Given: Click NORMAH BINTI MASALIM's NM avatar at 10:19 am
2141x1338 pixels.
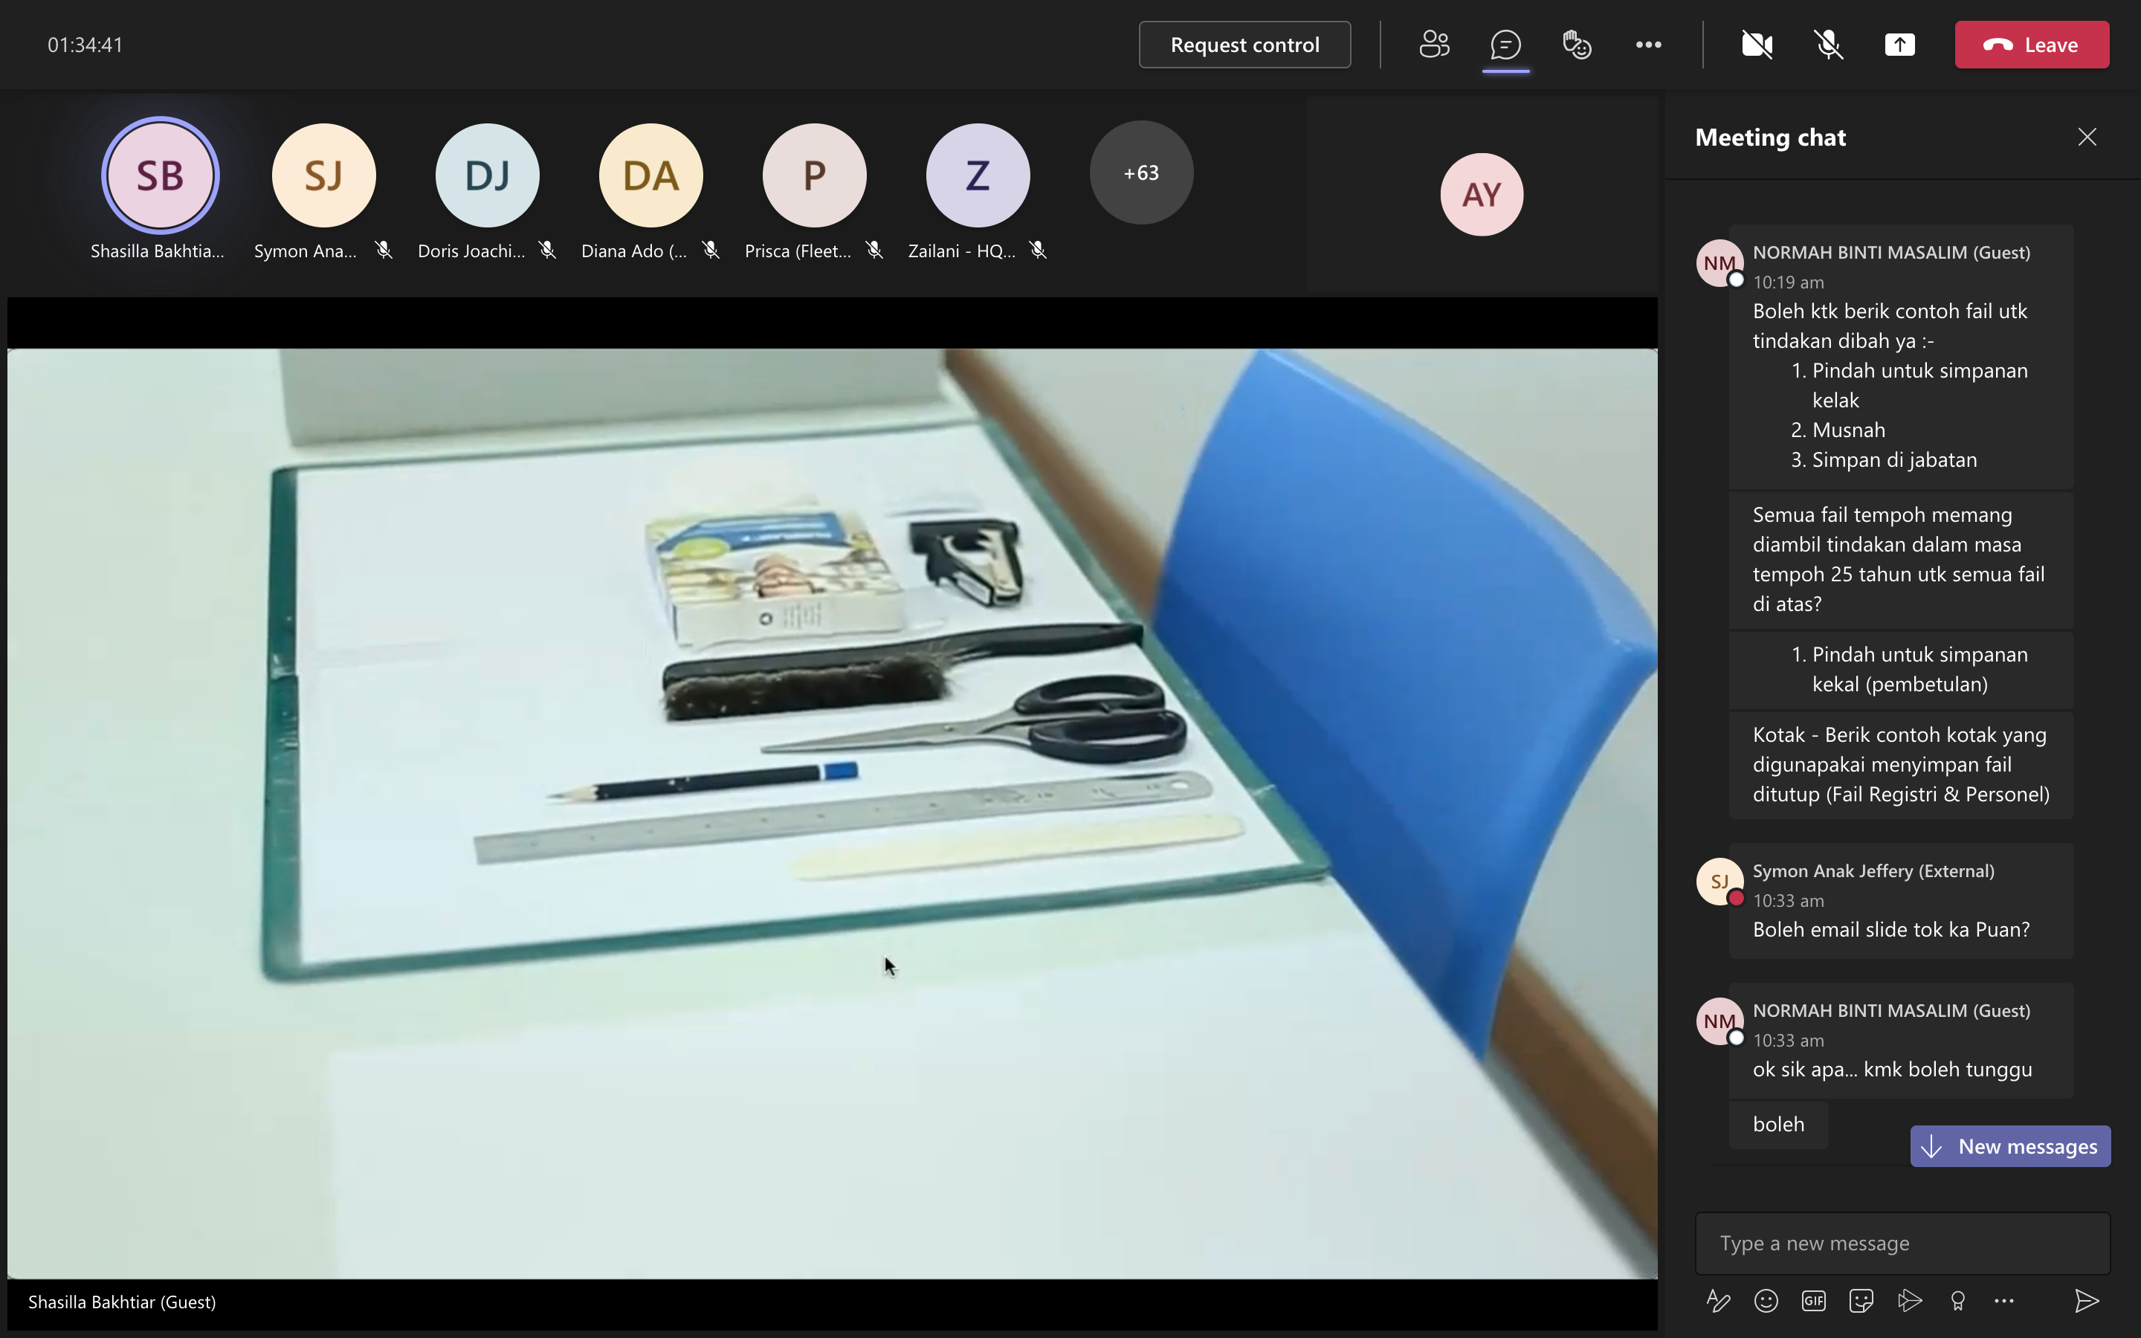Looking at the screenshot, I should point(1719,263).
